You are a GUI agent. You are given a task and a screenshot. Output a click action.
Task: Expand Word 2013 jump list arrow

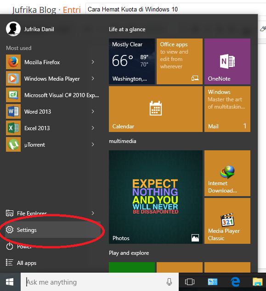click(x=93, y=111)
